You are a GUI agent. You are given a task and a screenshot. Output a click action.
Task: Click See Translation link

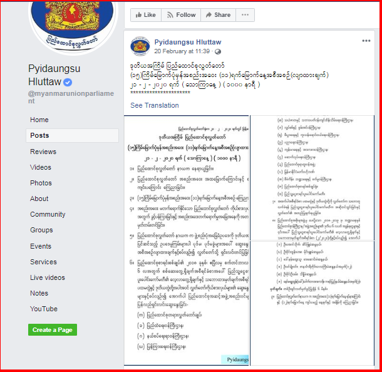click(x=155, y=105)
